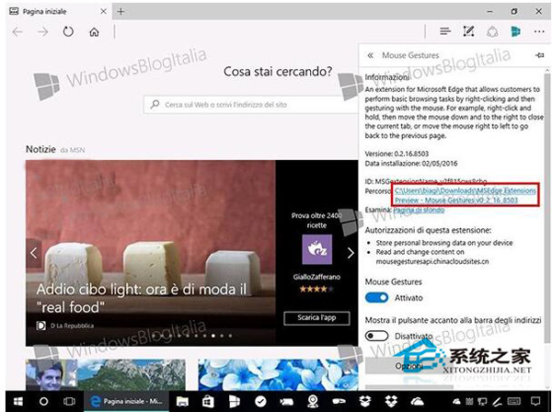Open the headline Addio cibo light article

coord(142,298)
